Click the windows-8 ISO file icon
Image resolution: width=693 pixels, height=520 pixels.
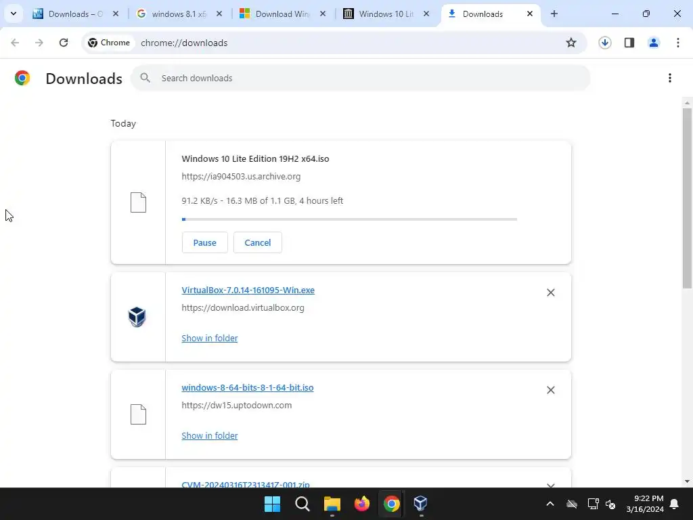[138, 414]
